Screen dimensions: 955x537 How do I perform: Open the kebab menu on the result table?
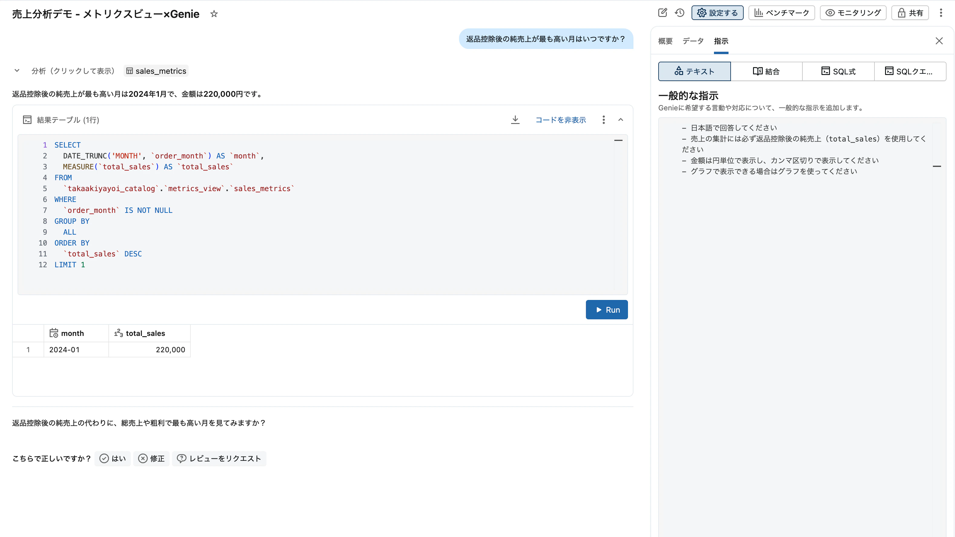[603, 119]
